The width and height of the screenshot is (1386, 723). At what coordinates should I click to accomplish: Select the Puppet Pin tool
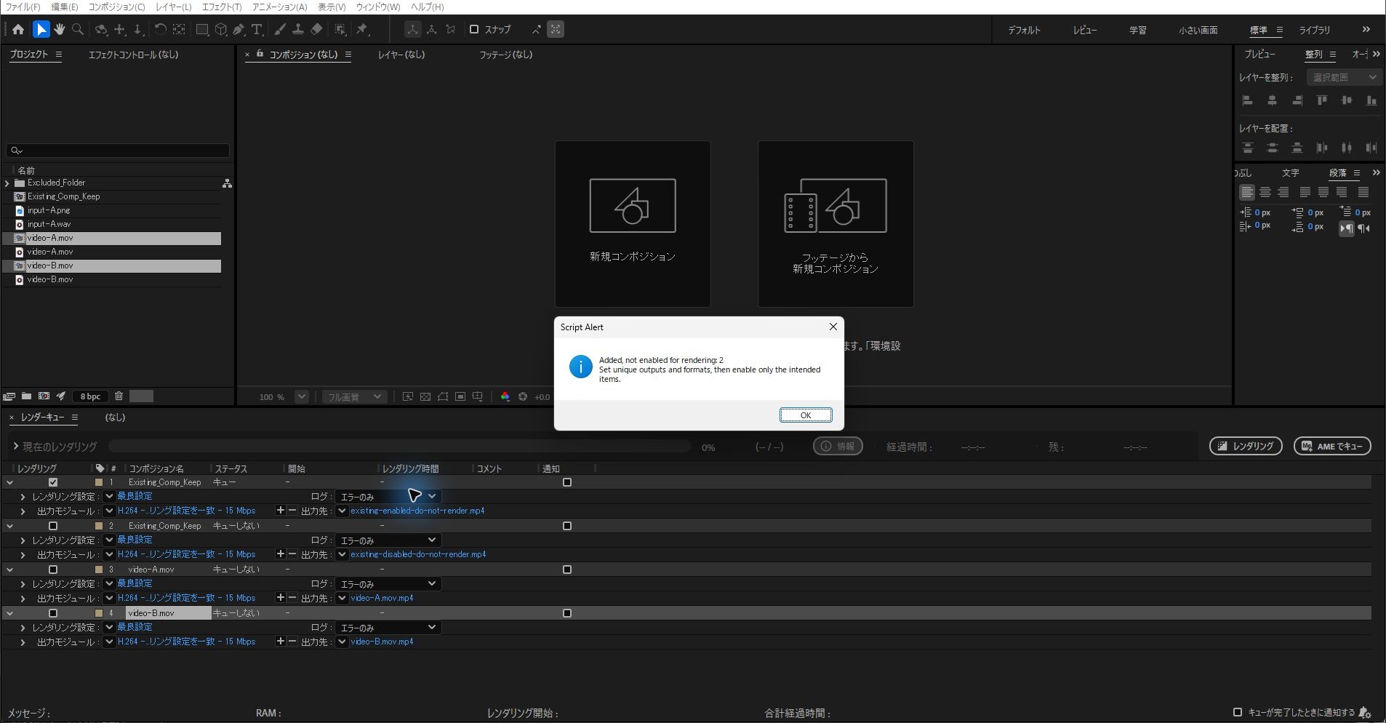(x=362, y=30)
